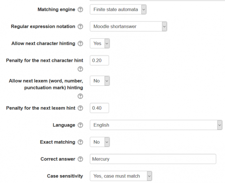Screen dimensions: 225x183
Task: Show help for Allow next character hinting
Action: point(80,43)
